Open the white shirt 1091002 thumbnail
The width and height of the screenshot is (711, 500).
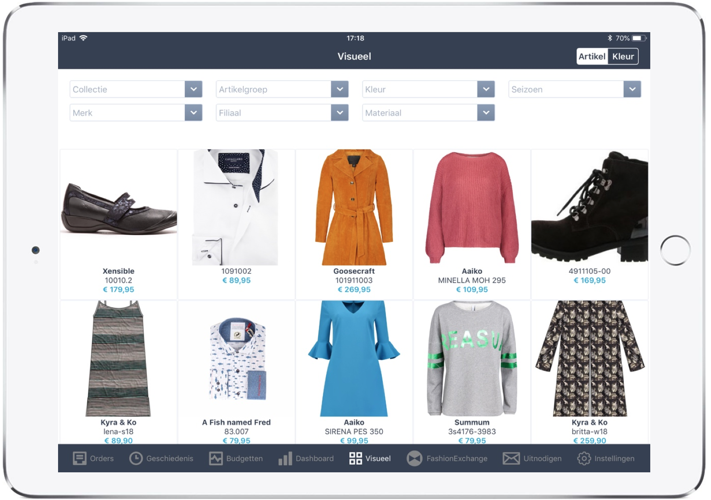coord(236,208)
